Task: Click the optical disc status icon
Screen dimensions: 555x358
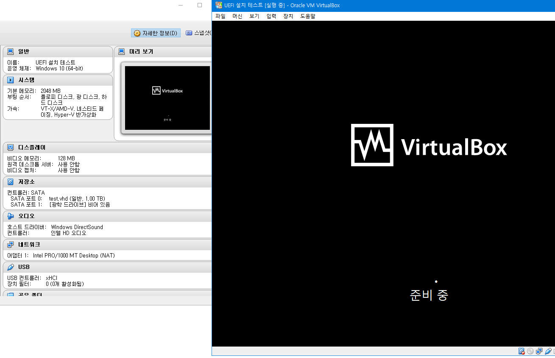Action: click(530, 351)
